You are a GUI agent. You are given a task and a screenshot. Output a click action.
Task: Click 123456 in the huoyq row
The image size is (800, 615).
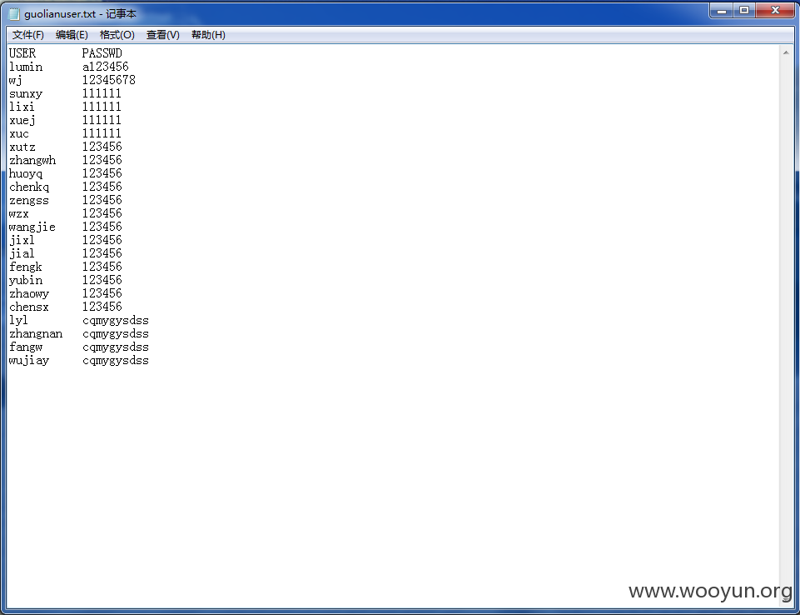[102, 173]
